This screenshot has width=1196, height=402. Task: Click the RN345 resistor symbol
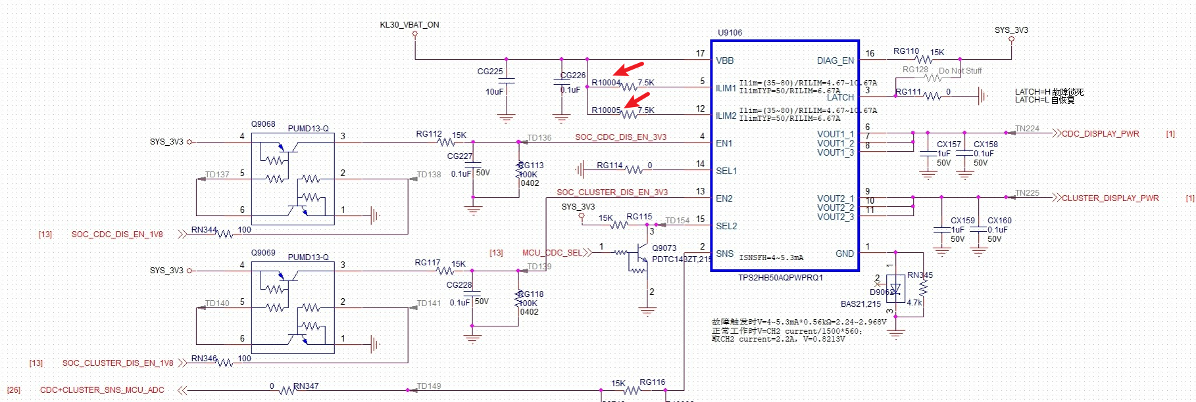click(923, 288)
